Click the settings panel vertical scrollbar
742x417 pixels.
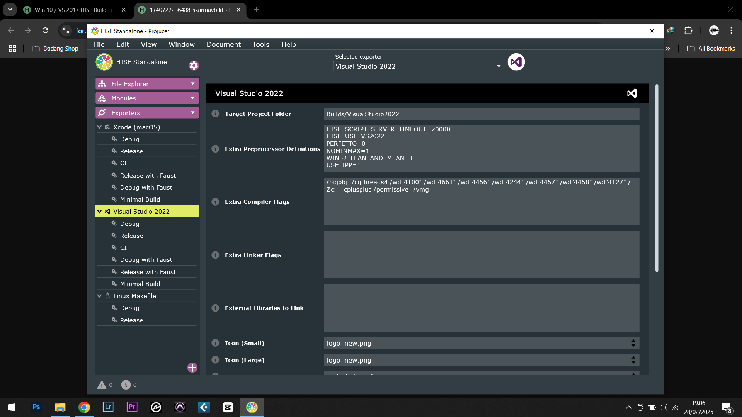tap(657, 178)
